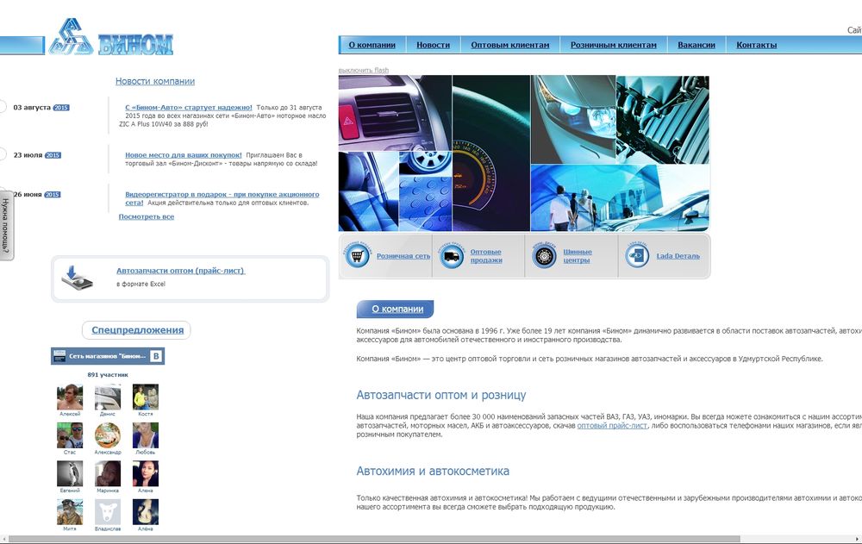
Task: Open Видеорегистратор в подарок news link
Action: (222, 198)
